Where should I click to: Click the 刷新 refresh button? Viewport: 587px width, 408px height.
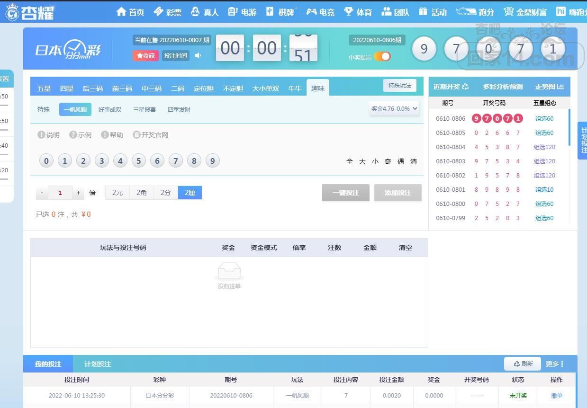[523, 364]
